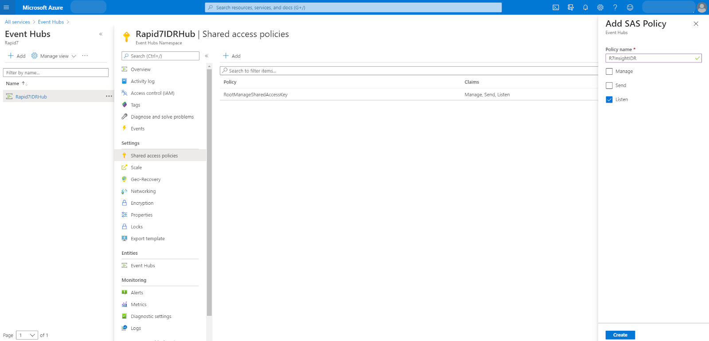
Task: Click the Metrics chart icon
Action: click(x=125, y=304)
